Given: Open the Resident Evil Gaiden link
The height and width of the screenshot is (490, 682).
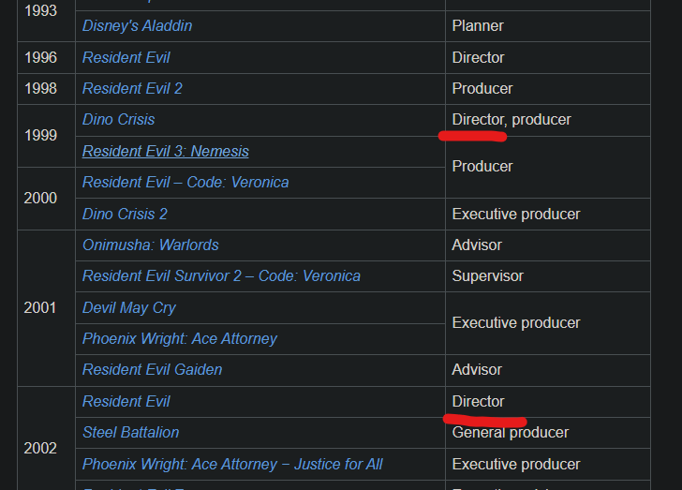Looking at the screenshot, I should (153, 369).
